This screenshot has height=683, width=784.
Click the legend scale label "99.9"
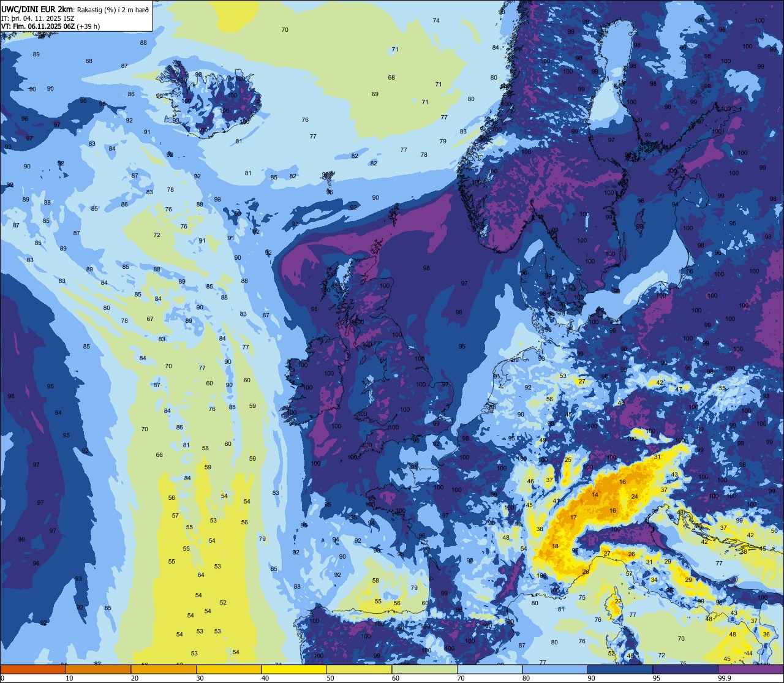pos(724,678)
